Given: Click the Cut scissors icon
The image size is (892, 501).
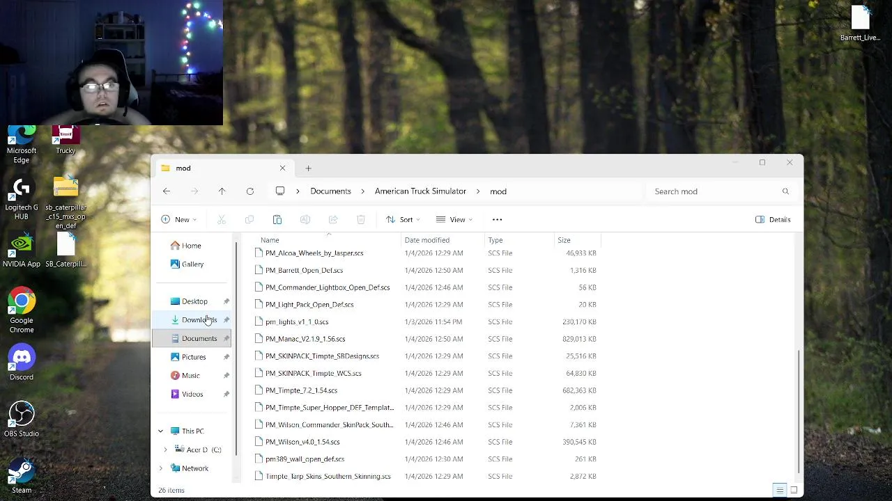Looking at the screenshot, I should pyautogui.click(x=222, y=220).
